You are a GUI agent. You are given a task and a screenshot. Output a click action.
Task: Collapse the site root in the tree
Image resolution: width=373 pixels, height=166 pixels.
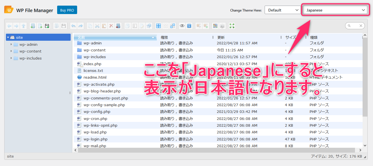pyautogui.click(x=8, y=37)
